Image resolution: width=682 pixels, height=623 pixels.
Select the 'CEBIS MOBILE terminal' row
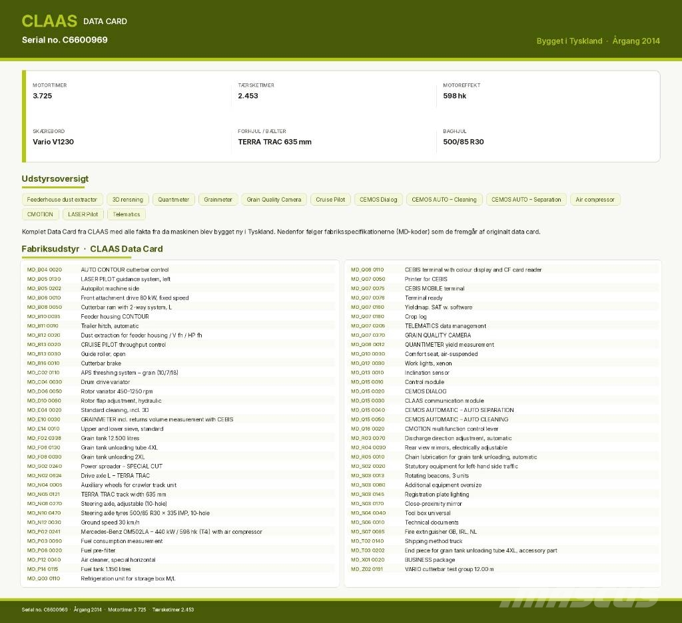click(x=504, y=288)
